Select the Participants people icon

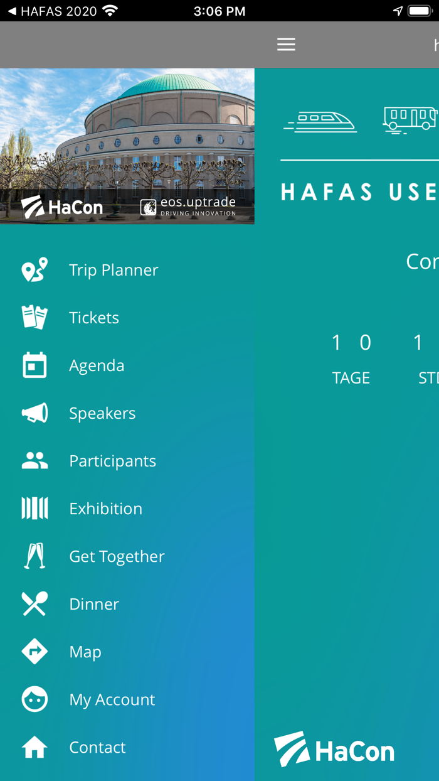point(34,460)
